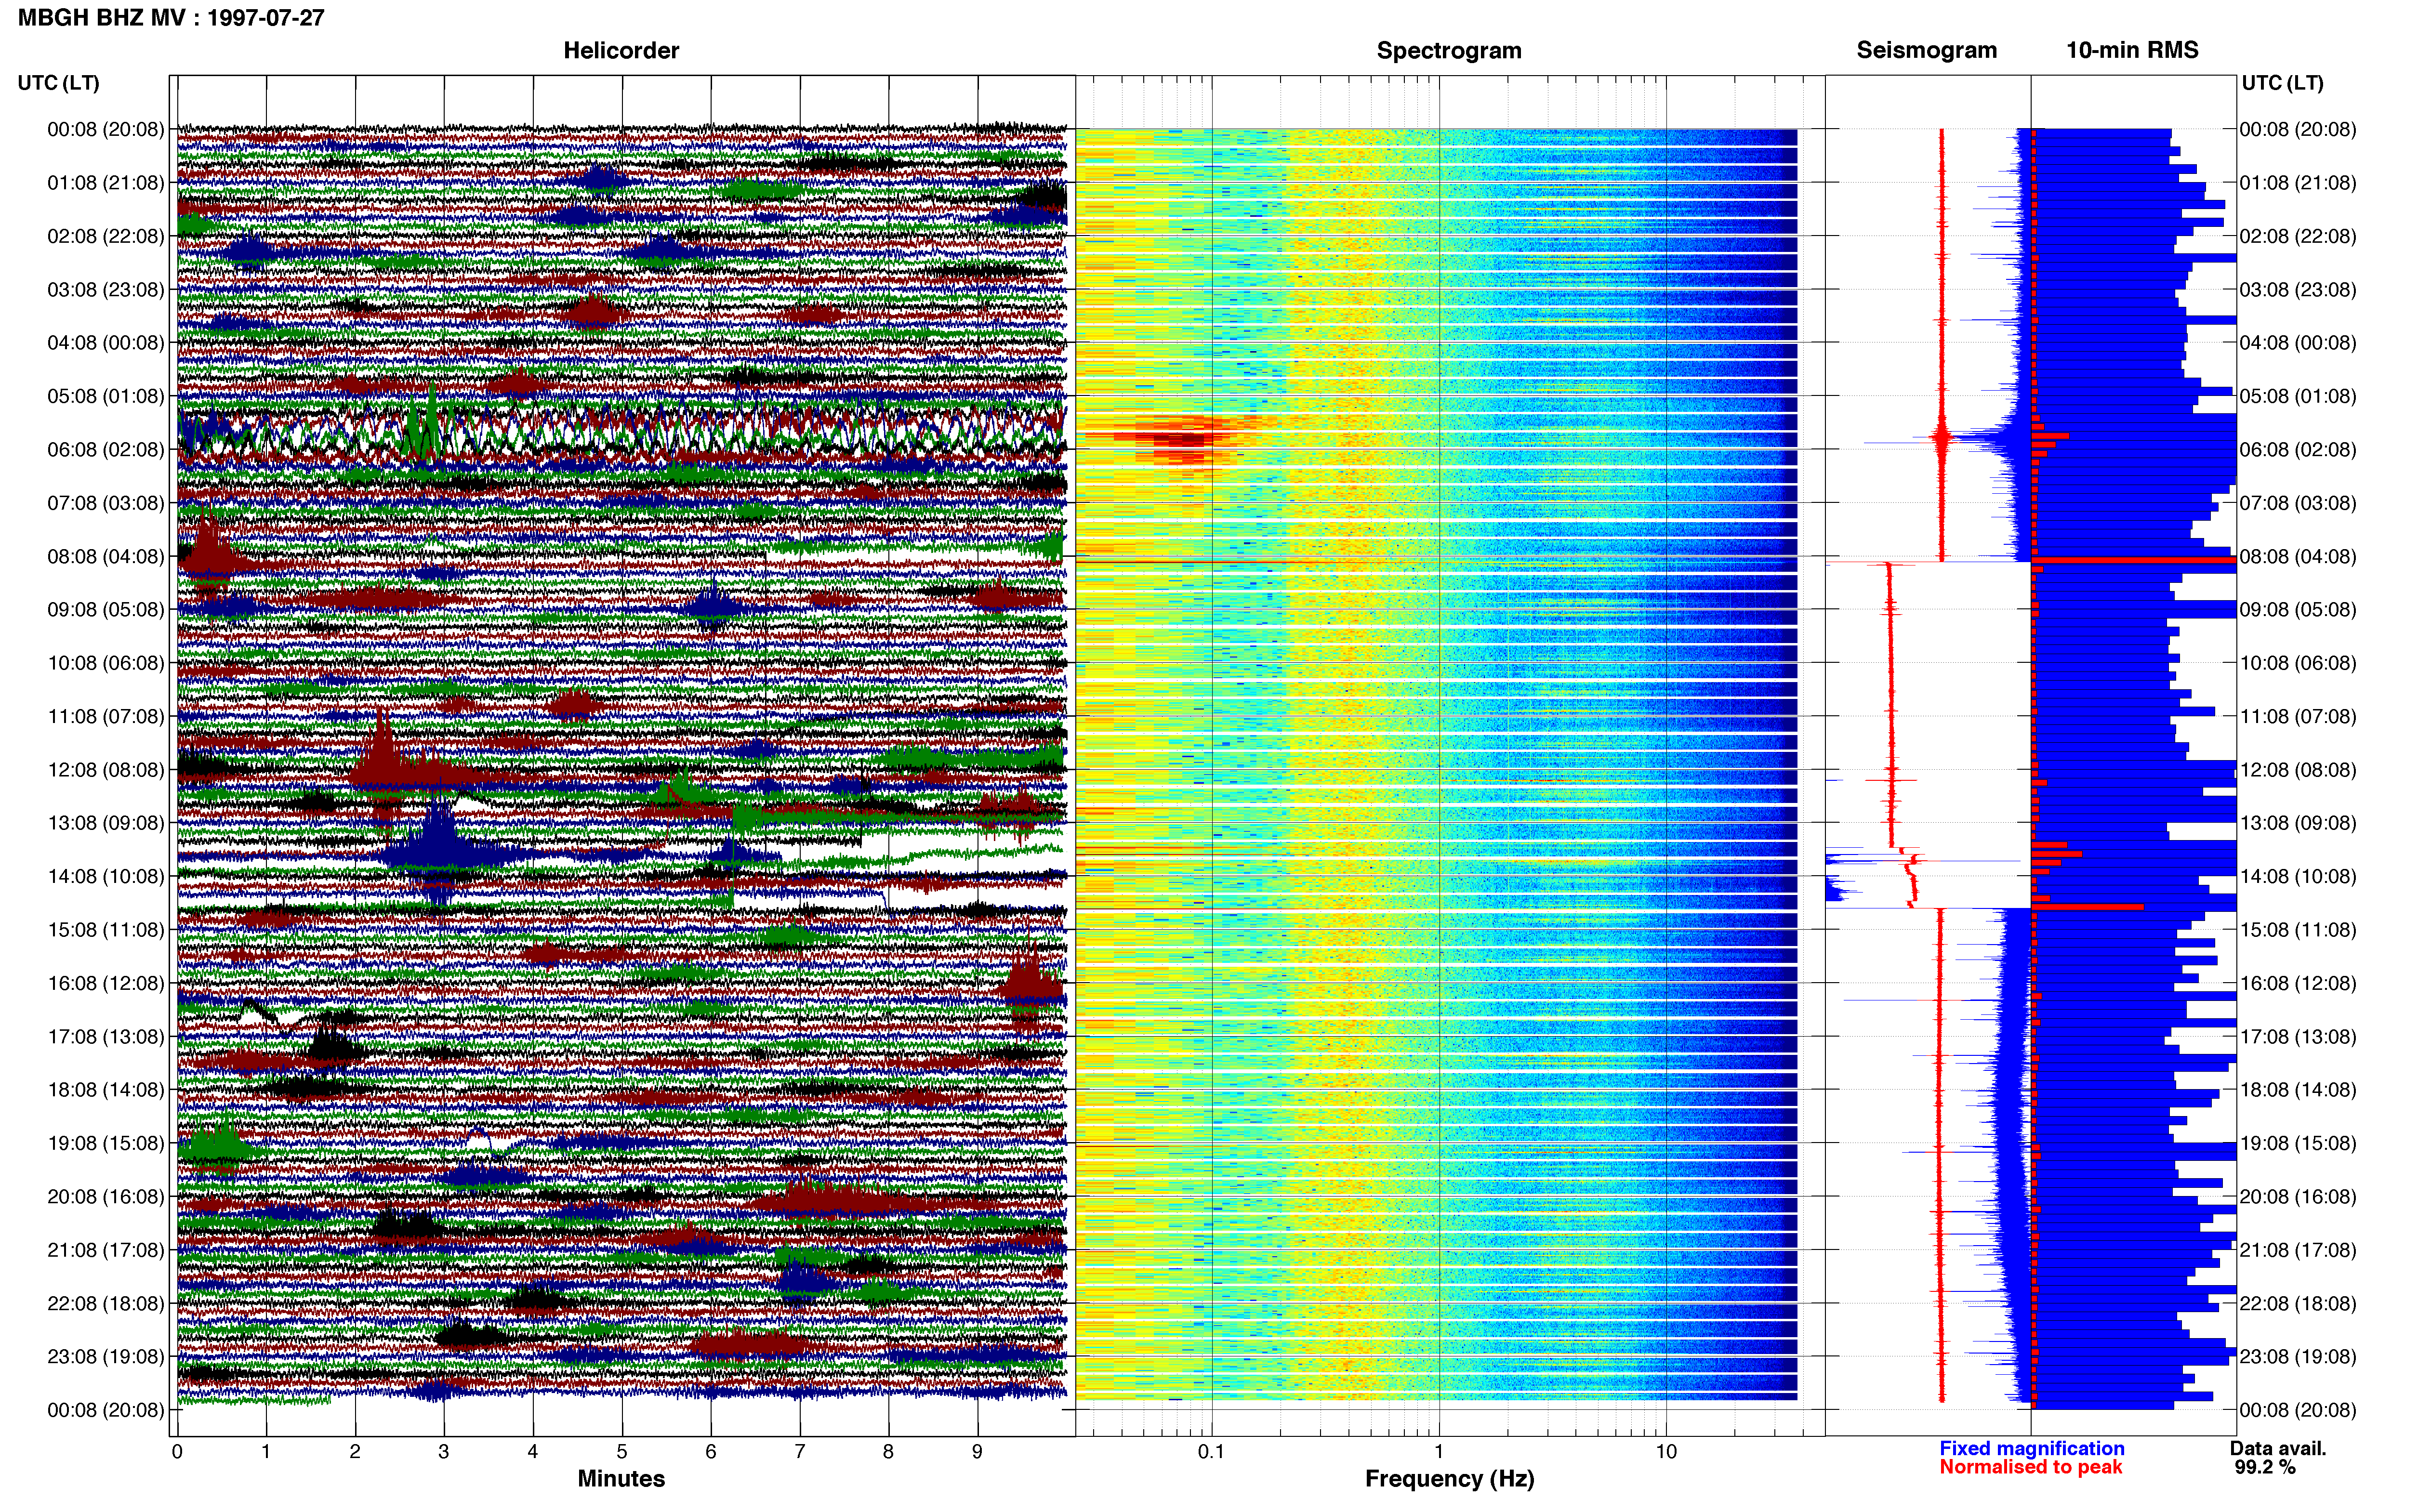The width and height of the screenshot is (2418, 1512).
Task: Click the minute tick '0' on helicorder axis
Action: pyautogui.click(x=177, y=1452)
